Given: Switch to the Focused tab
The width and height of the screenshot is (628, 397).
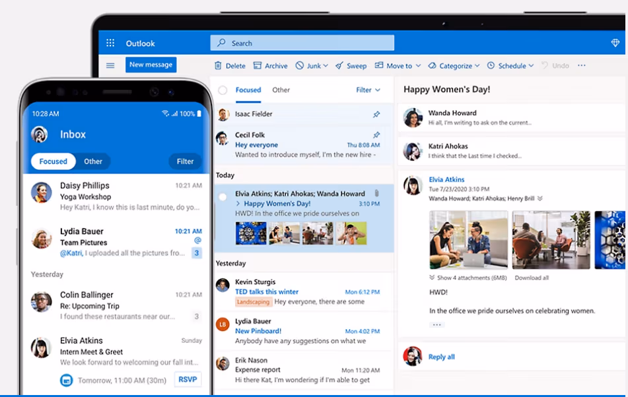Looking at the screenshot, I should [x=248, y=90].
